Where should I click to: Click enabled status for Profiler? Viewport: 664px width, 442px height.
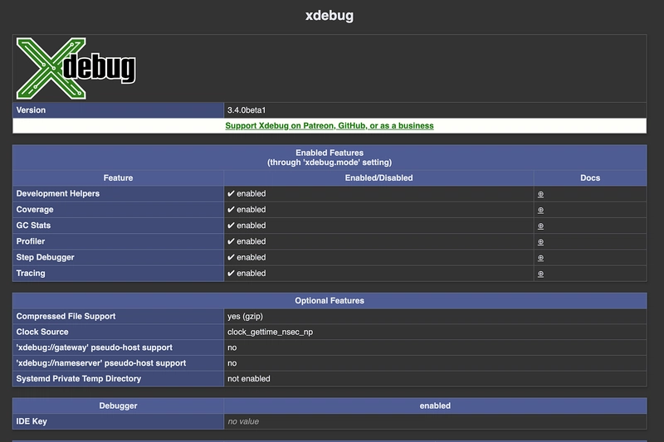click(x=247, y=241)
